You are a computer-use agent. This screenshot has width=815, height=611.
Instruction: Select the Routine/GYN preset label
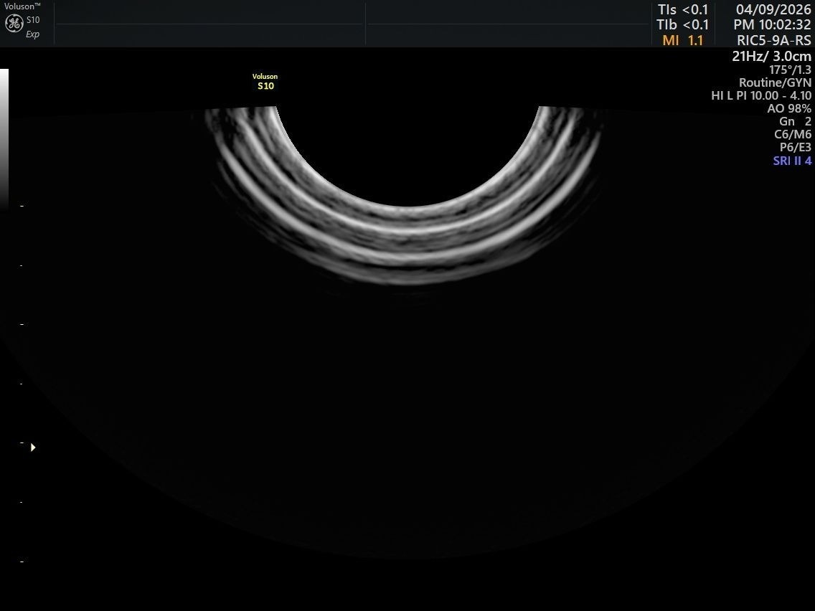coord(775,82)
